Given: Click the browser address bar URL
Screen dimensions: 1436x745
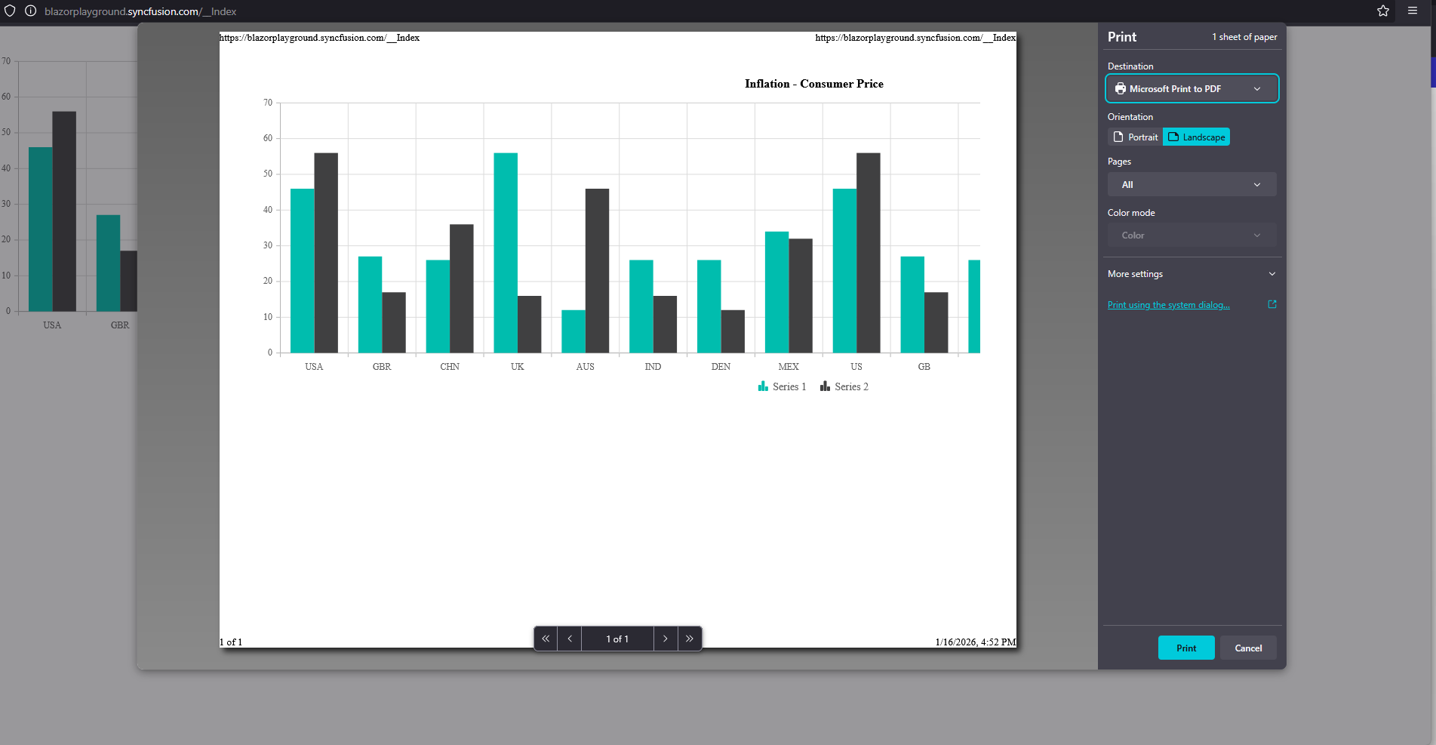Looking at the screenshot, I should [x=140, y=11].
